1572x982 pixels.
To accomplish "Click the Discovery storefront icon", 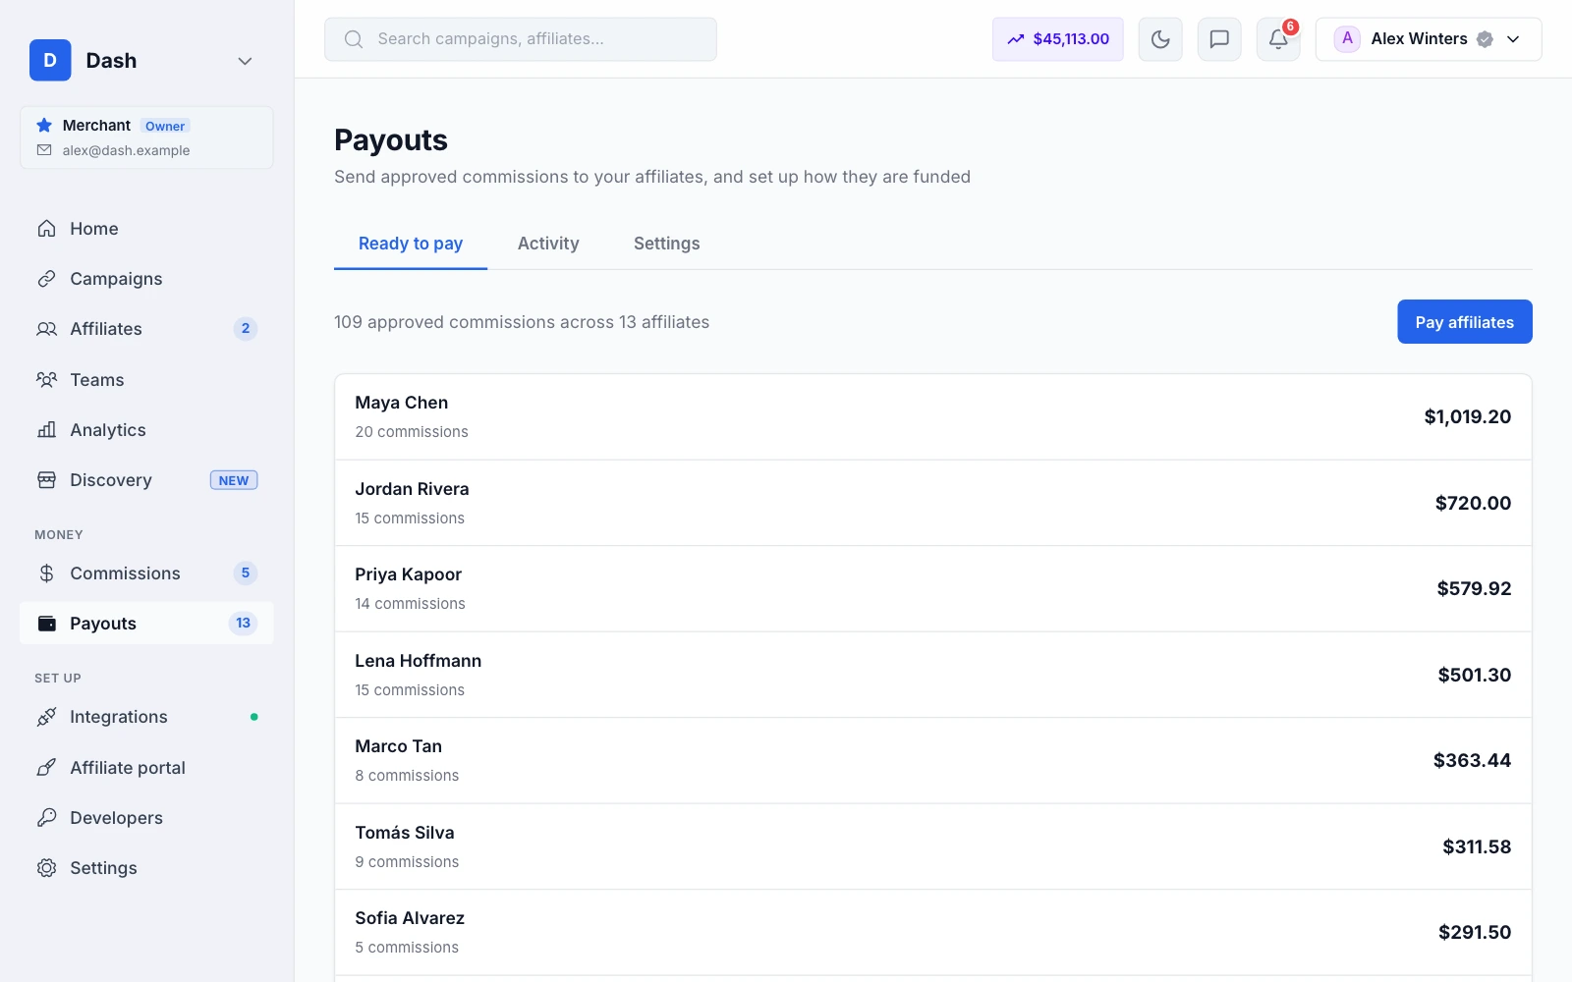I will tap(46, 480).
